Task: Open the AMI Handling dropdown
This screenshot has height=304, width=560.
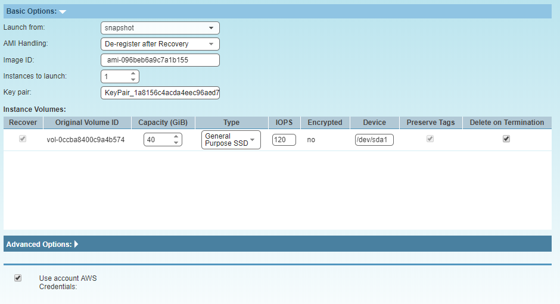Action: [160, 44]
